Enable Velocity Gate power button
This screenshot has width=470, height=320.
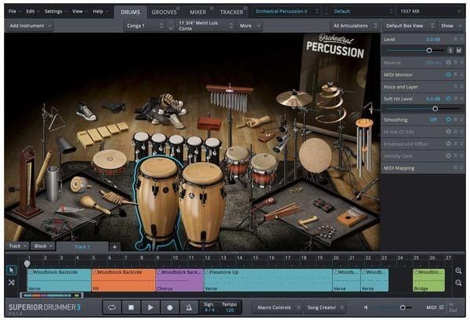click(448, 155)
